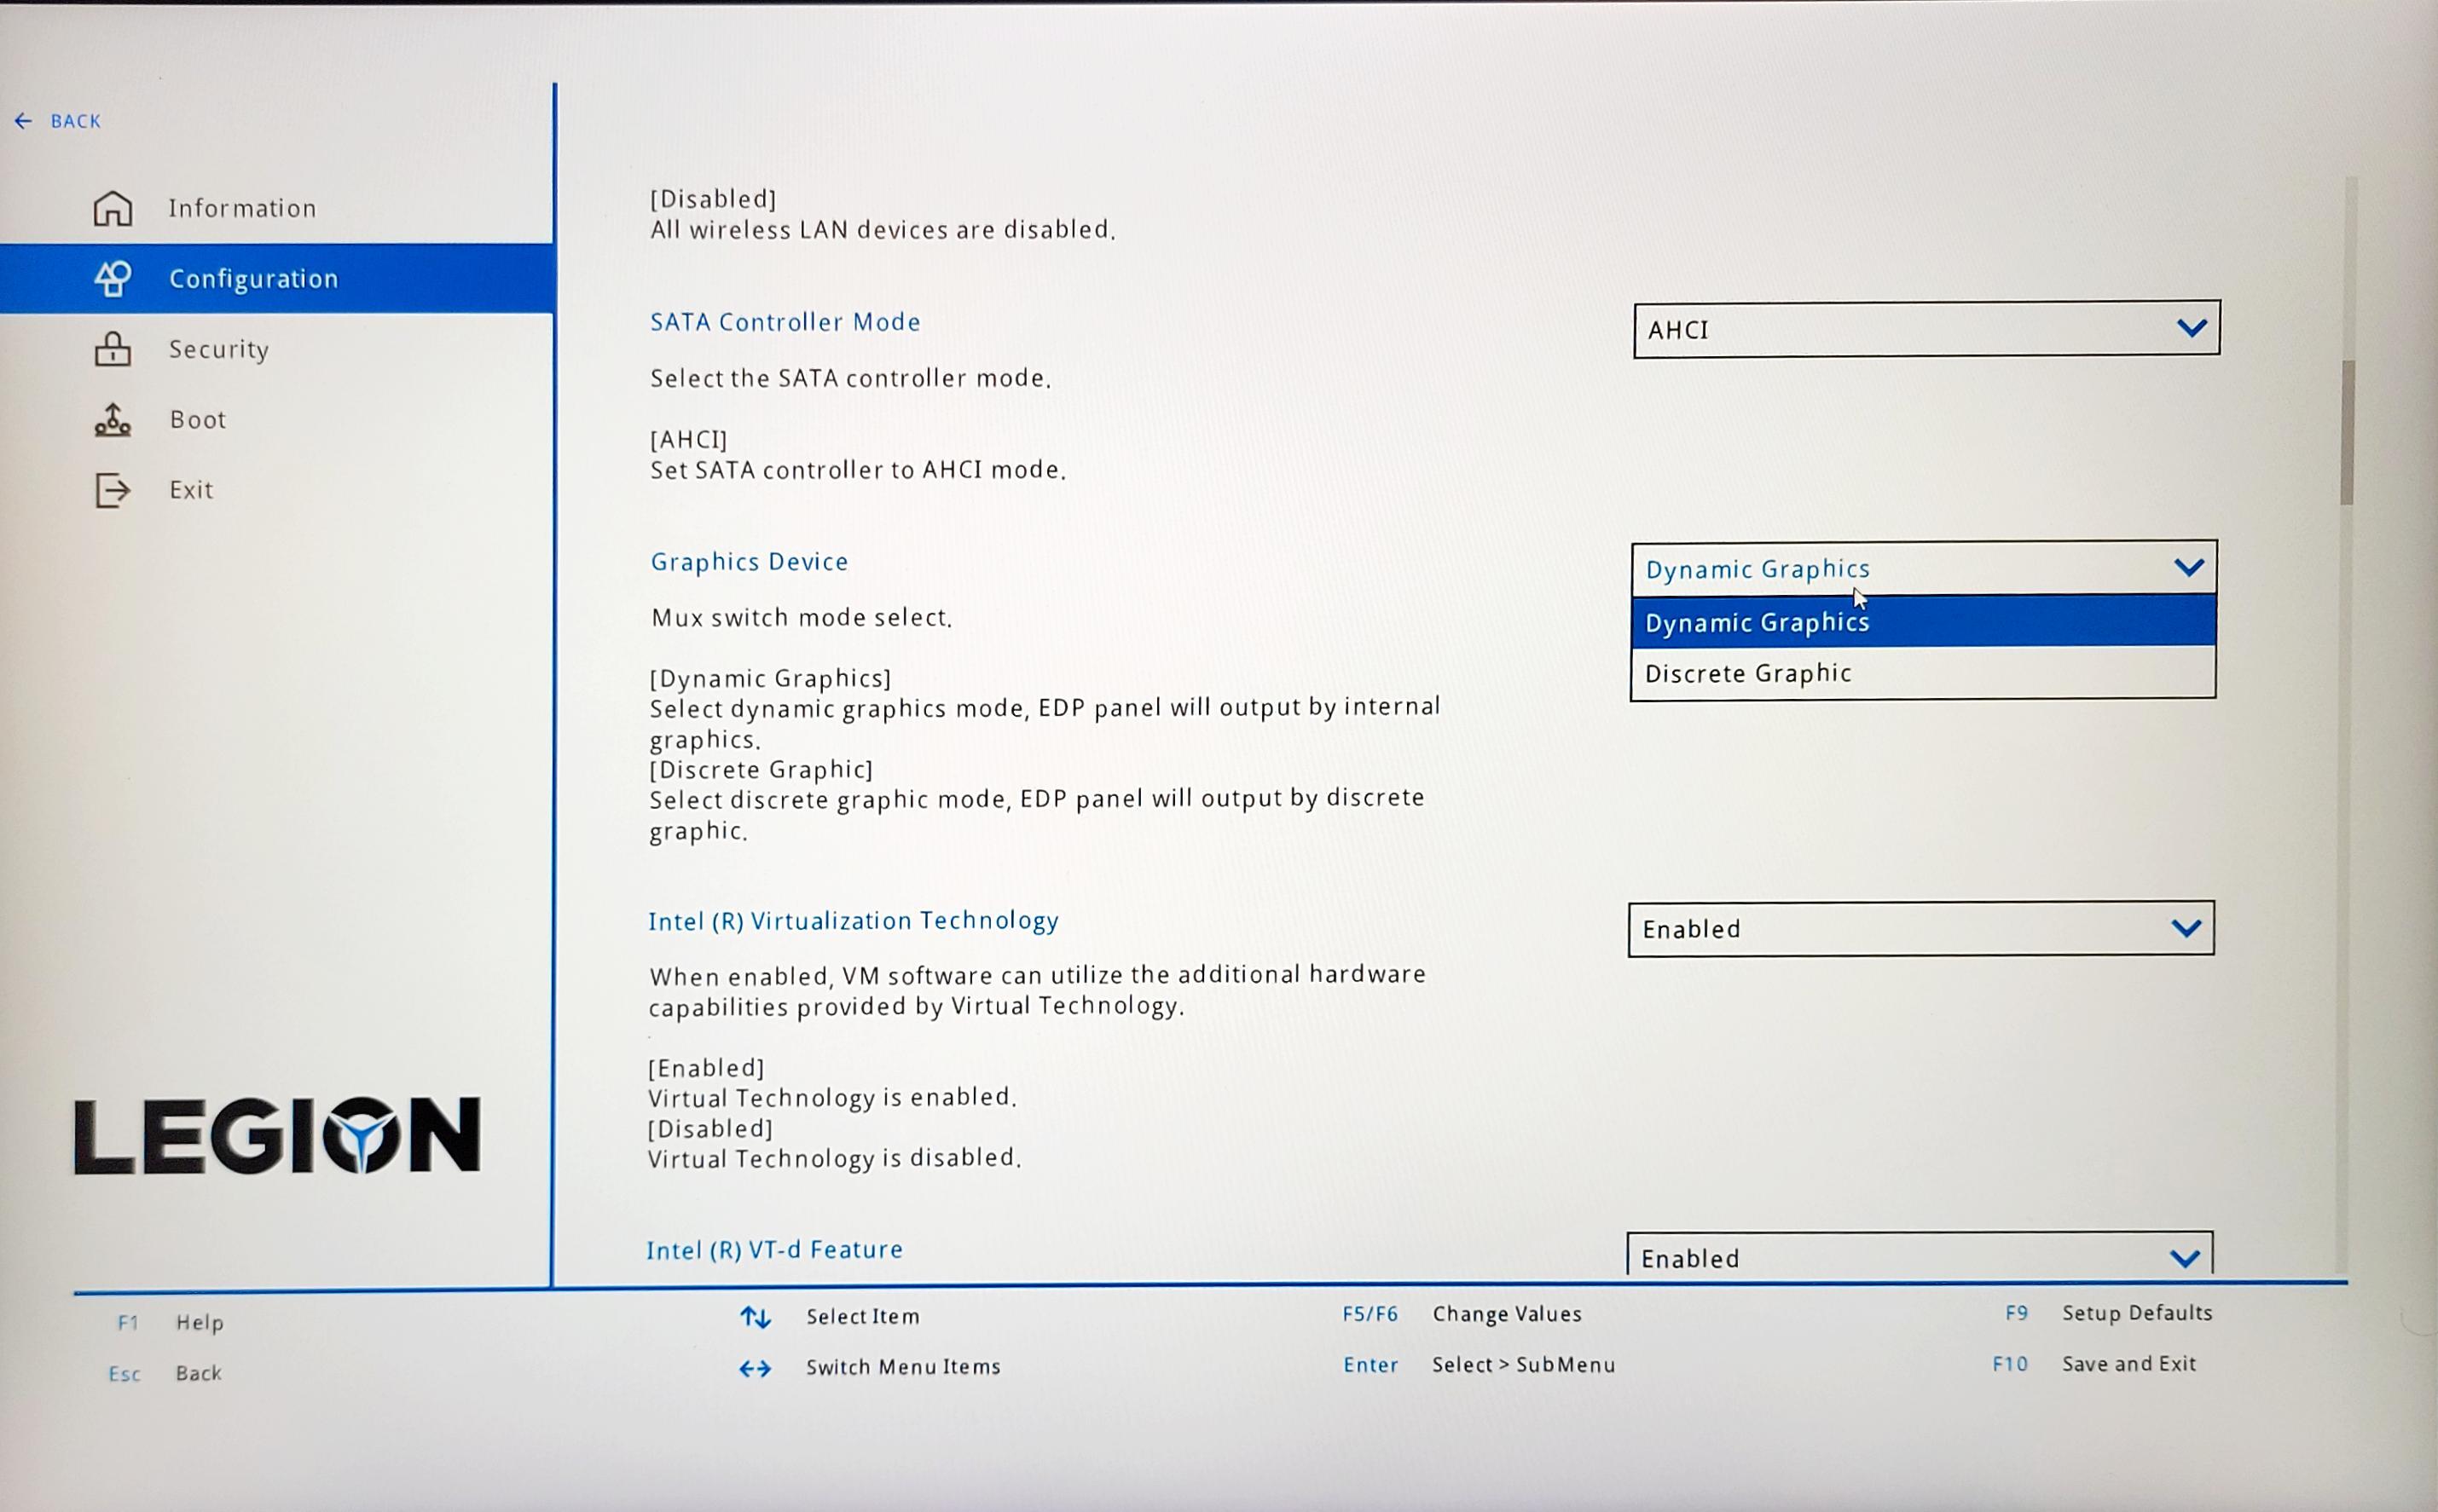2438x1512 pixels.
Task: Click the Security padlock icon
Action: (112, 349)
